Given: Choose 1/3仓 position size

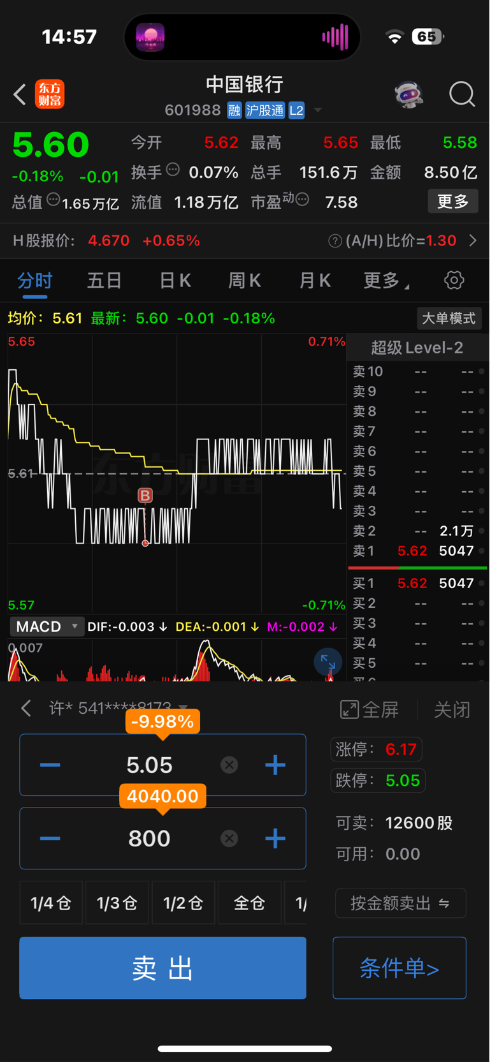Looking at the screenshot, I should coord(117,903).
